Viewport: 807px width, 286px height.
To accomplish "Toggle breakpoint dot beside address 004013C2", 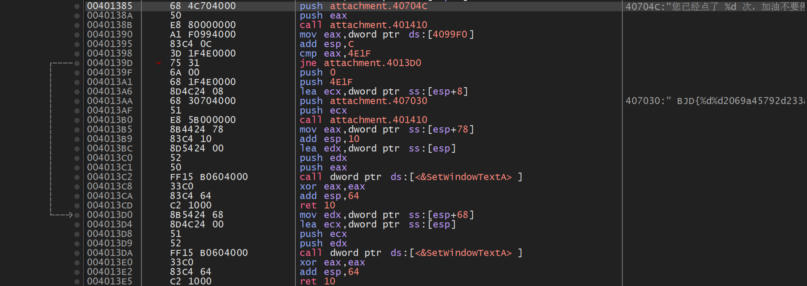I will (77, 177).
